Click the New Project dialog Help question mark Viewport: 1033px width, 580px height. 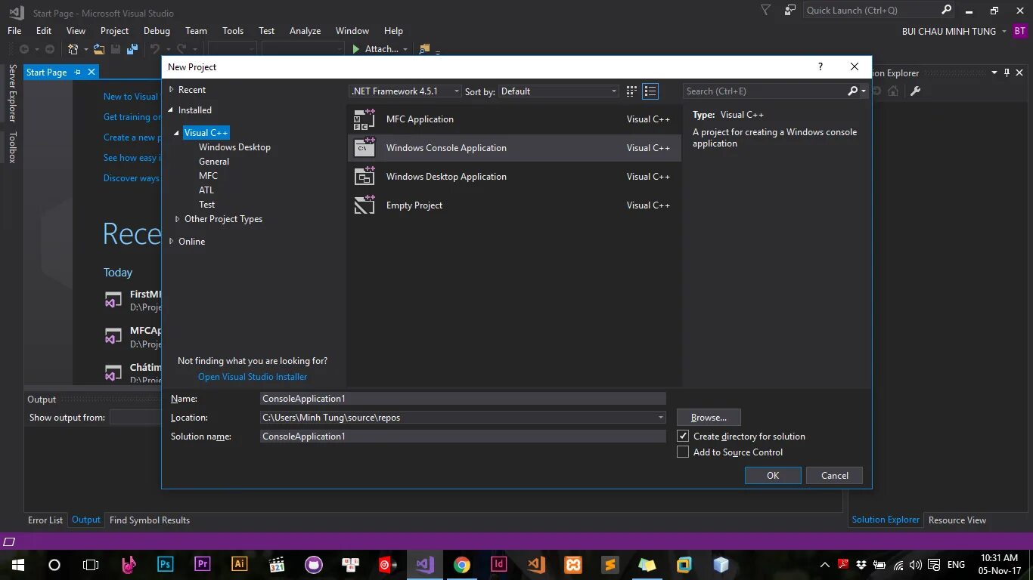coord(821,66)
